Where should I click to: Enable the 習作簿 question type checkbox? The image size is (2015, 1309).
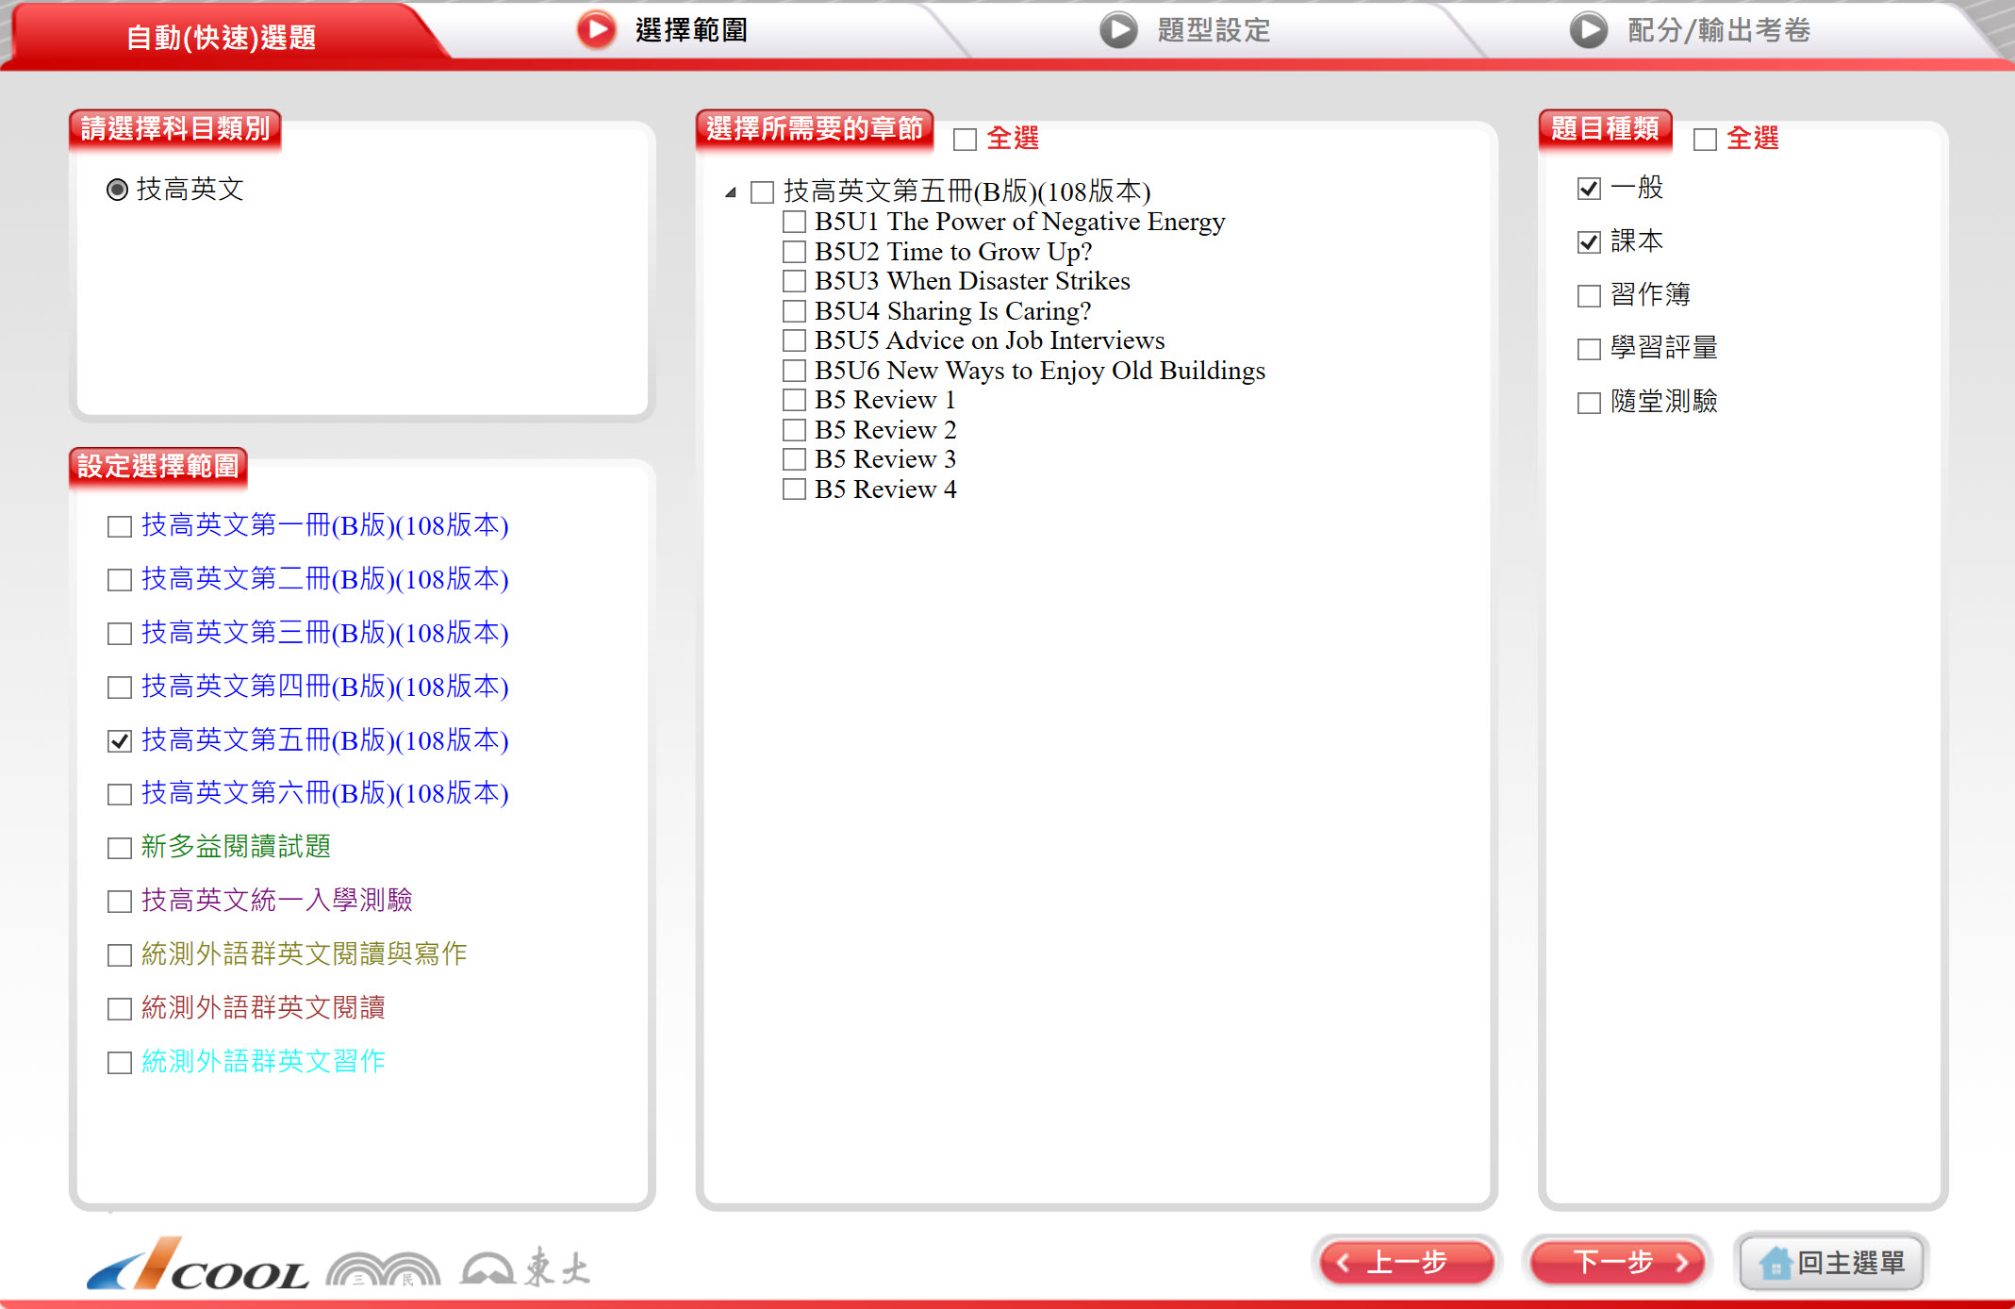1589,296
